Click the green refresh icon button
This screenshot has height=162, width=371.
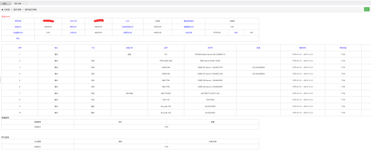(x=367, y=9)
